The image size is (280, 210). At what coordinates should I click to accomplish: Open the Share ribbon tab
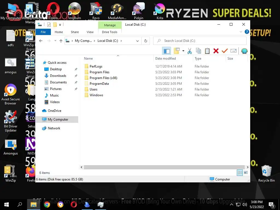75,32
